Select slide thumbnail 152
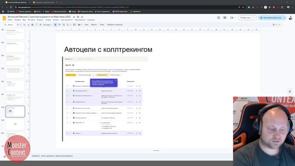This screenshot has width=295, height=166. (x=15, y=34)
